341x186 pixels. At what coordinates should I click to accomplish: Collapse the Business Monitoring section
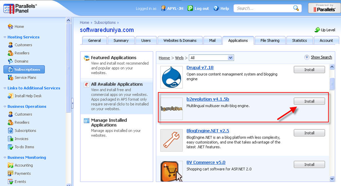pos(5,158)
